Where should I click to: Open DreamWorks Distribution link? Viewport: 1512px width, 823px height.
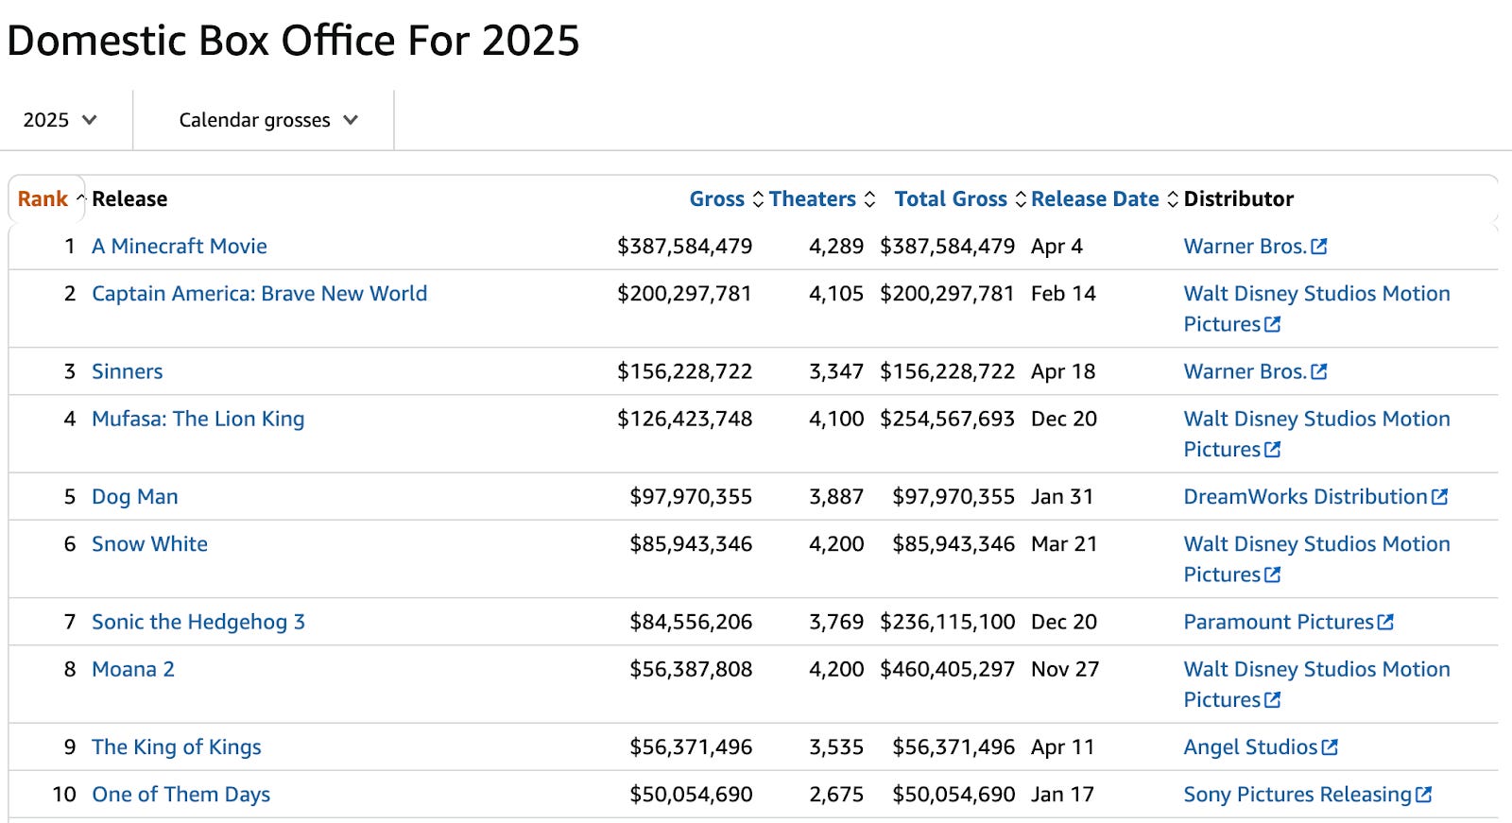point(1315,496)
